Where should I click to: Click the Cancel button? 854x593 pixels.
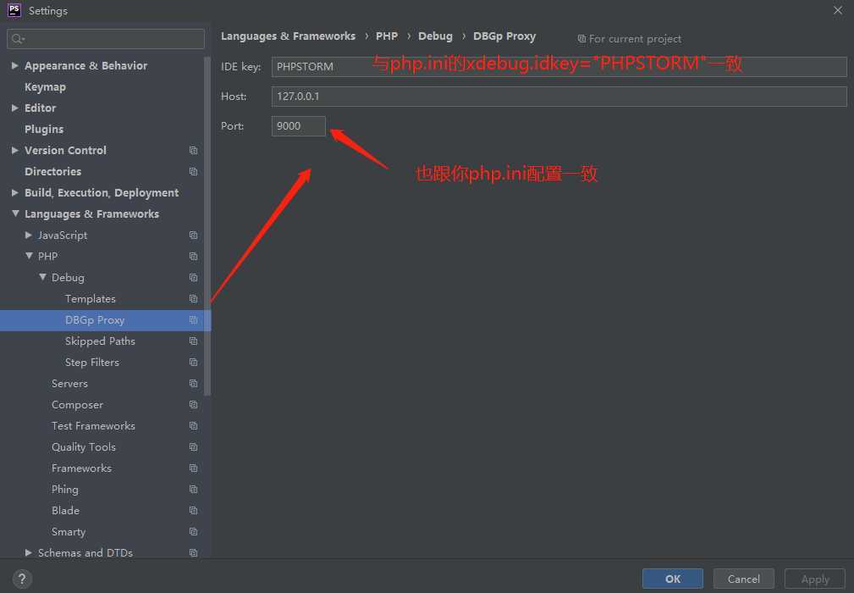(743, 579)
